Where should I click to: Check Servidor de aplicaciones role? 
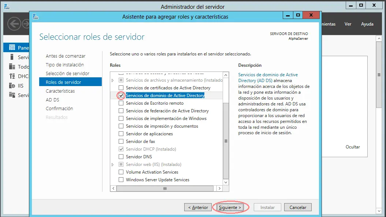pyautogui.click(x=121, y=133)
